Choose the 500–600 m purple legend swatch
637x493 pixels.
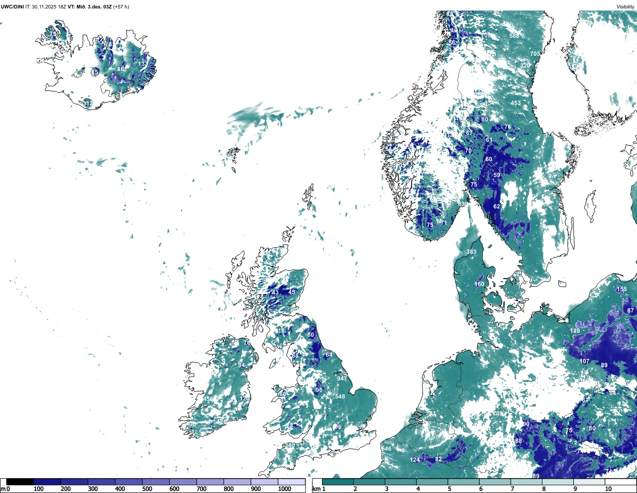pyautogui.click(x=156, y=482)
